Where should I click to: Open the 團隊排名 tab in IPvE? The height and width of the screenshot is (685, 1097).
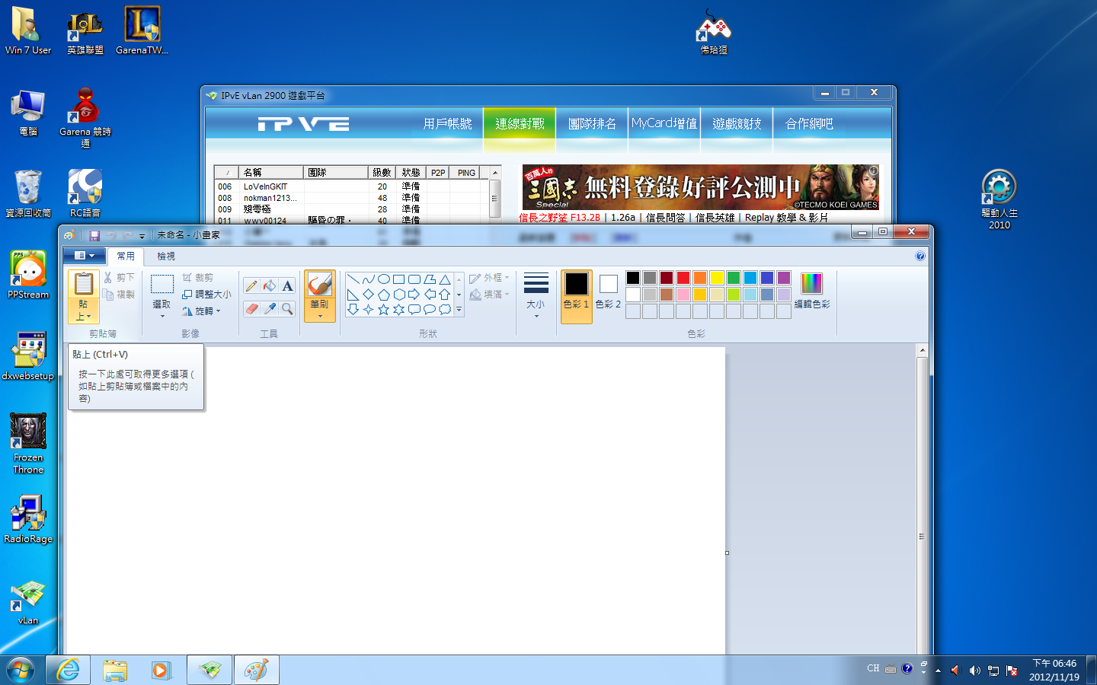click(x=592, y=123)
